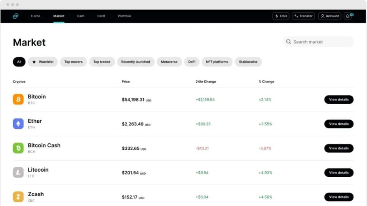Filter by Recently launched
Image resolution: width=367 pixels, height=206 pixels.
pyautogui.click(x=135, y=62)
